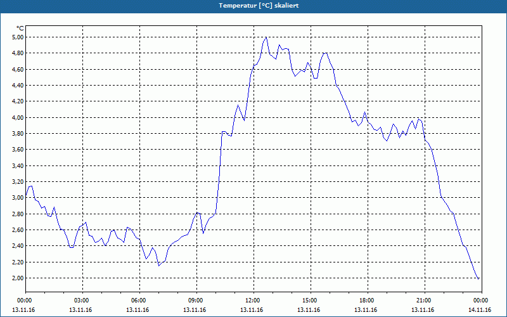507x317 pixels.
Task: Click the 'Temperatur [°C] skaliert' title
Action: (x=259, y=6)
